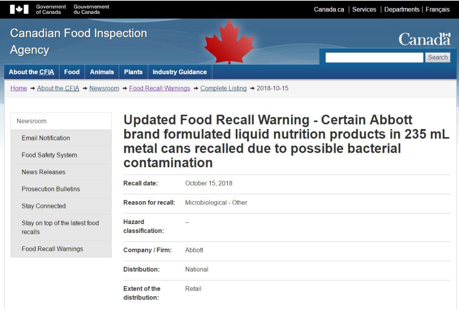The height and width of the screenshot is (309, 459).
Task: Open Prosecution Bulletins from the sidebar
Action: (x=51, y=189)
